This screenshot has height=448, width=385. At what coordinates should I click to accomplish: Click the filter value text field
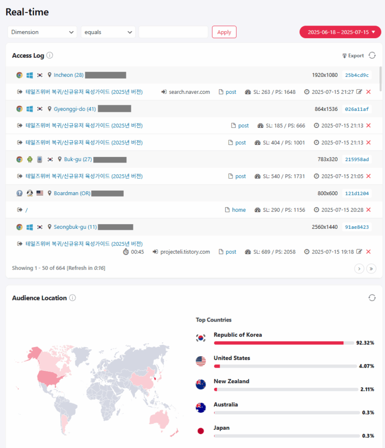[x=173, y=32]
